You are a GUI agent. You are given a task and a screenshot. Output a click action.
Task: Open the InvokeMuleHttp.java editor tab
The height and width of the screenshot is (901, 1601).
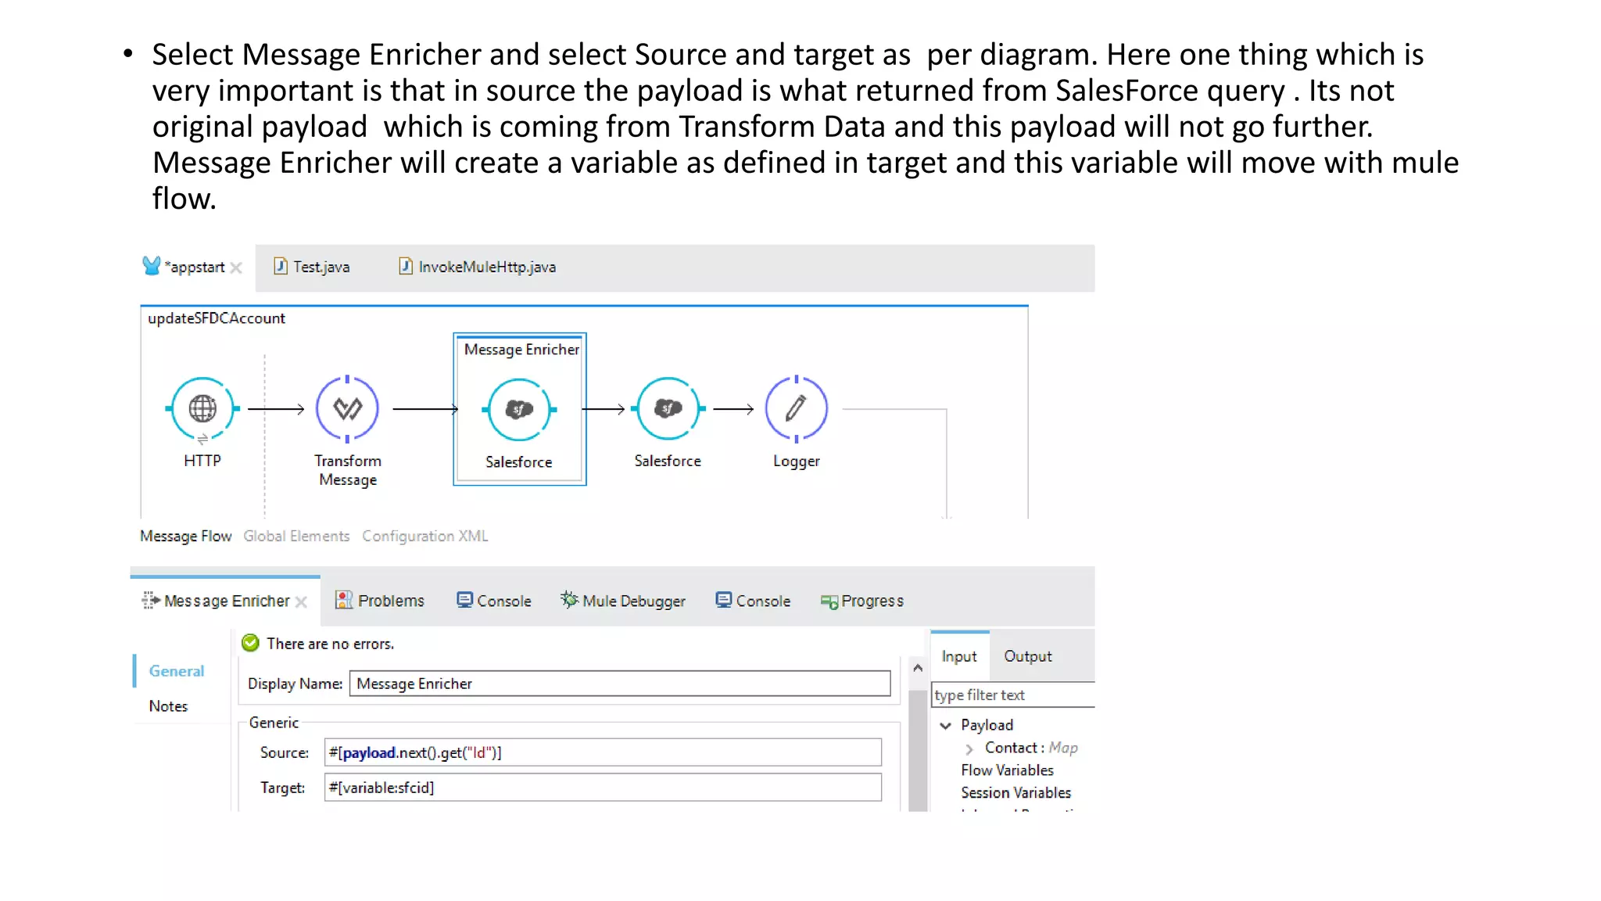pos(478,267)
